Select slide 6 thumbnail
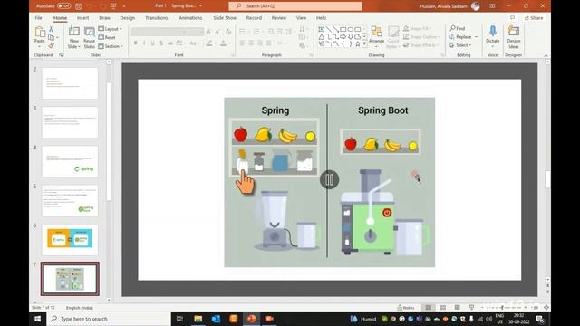This screenshot has width=580, height=326. point(70,239)
